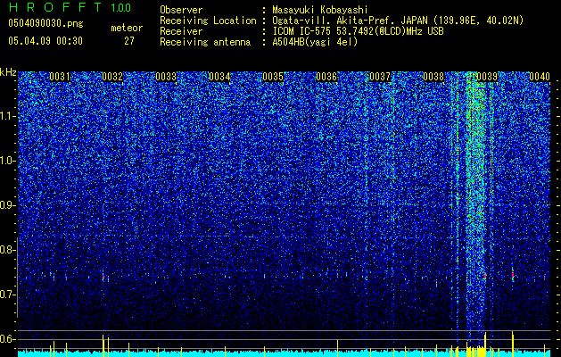Click the 0.8 kHz axis label

pos(6,250)
